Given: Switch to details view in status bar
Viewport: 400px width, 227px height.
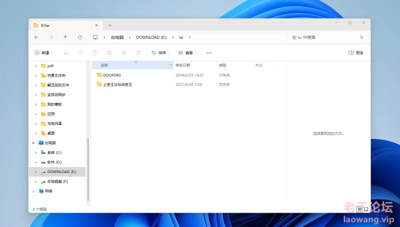Looking at the screenshot, I should 359,209.
